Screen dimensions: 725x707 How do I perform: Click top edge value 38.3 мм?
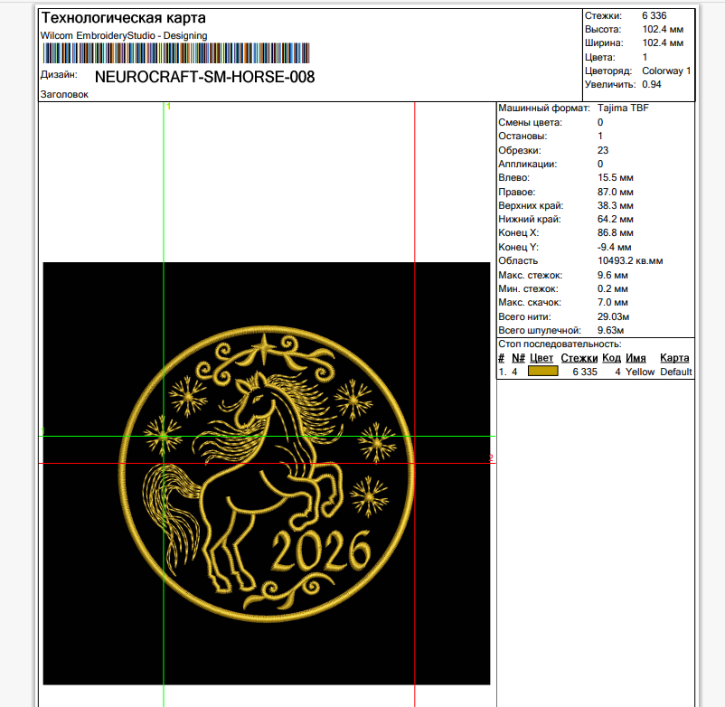point(615,205)
